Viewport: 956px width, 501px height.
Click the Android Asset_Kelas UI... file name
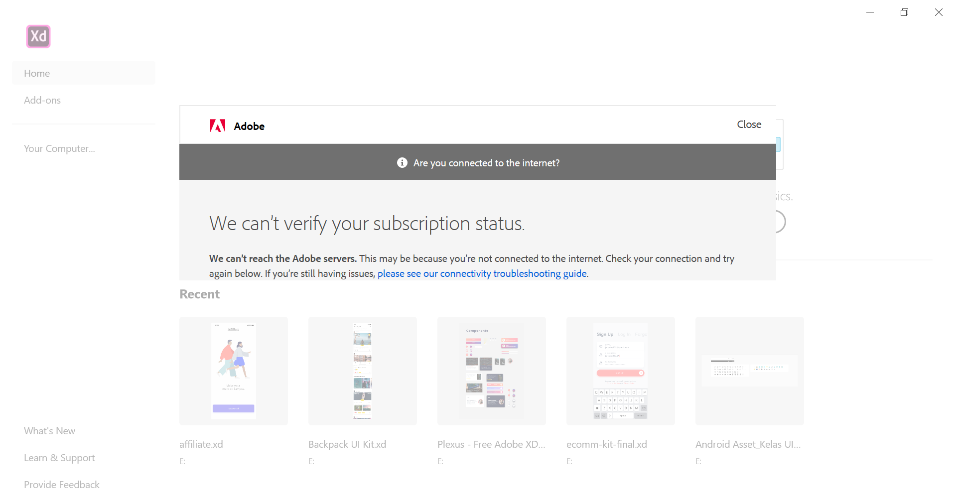[x=748, y=444]
